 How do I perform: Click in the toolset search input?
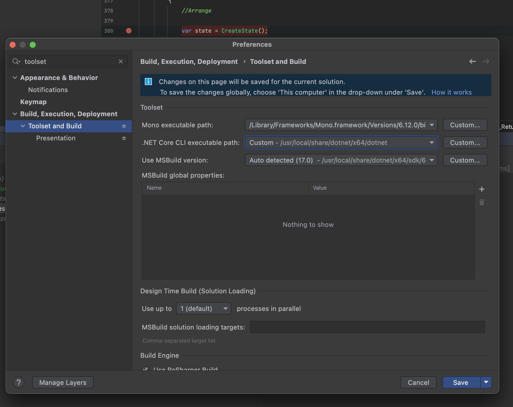pyautogui.click(x=69, y=61)
